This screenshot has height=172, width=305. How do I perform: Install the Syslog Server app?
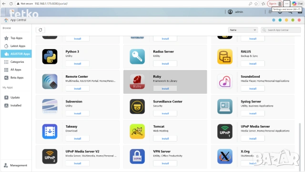(x=253, y=113)
